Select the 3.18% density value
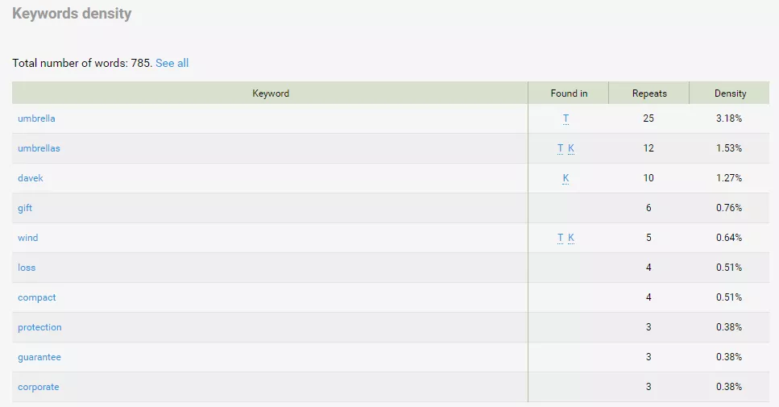Screen dimensions: 779x407 point(729,118)
